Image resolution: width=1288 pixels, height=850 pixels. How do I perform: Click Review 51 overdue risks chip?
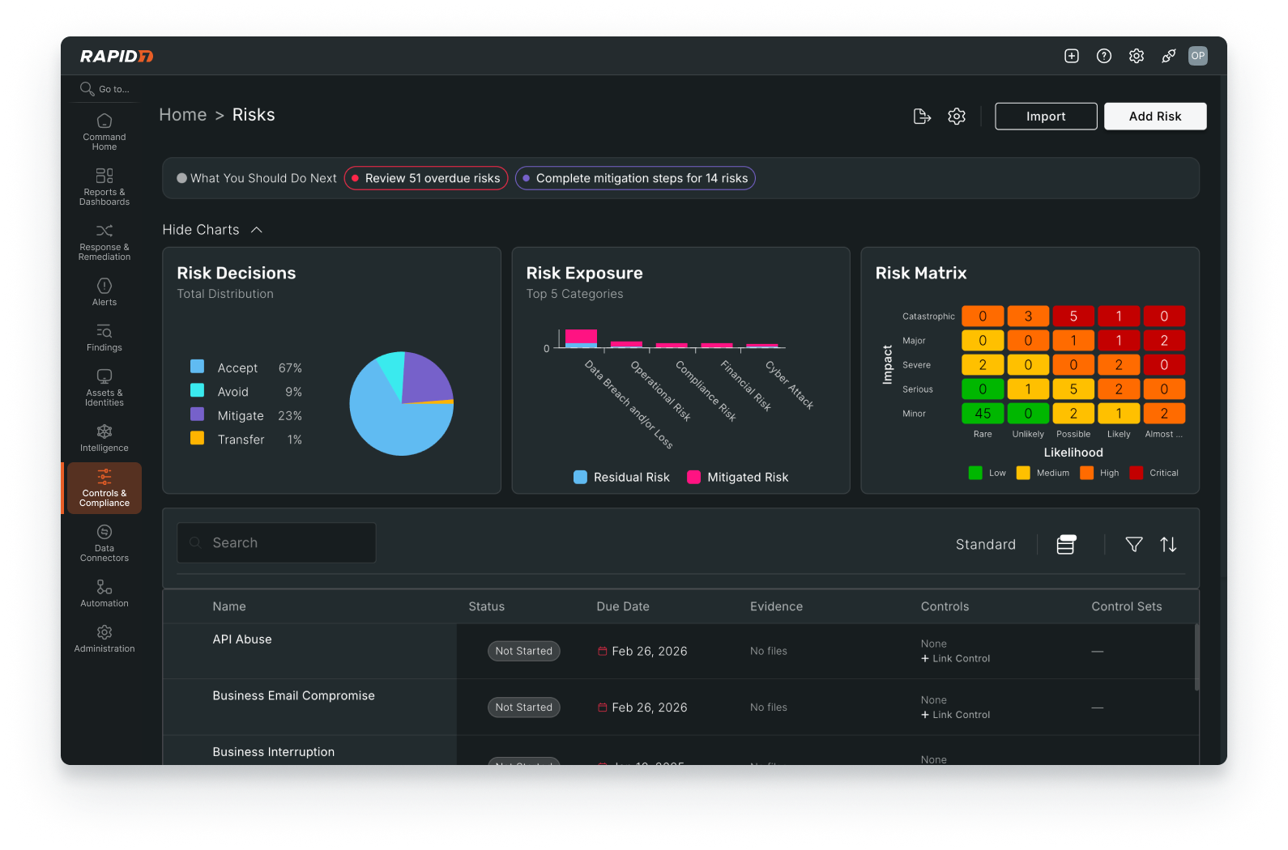(426, 178)
